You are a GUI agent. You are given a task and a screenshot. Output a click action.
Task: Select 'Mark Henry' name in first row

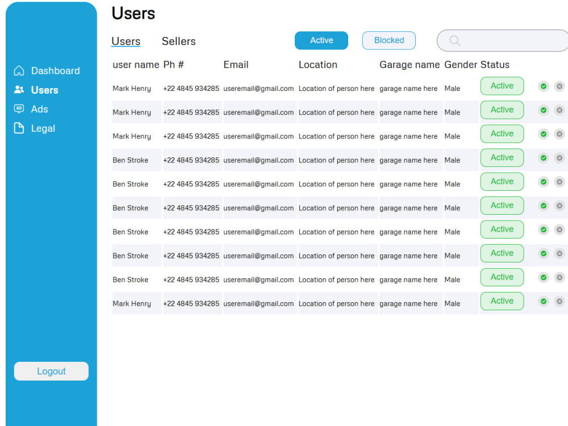click(x=132, y=89)
